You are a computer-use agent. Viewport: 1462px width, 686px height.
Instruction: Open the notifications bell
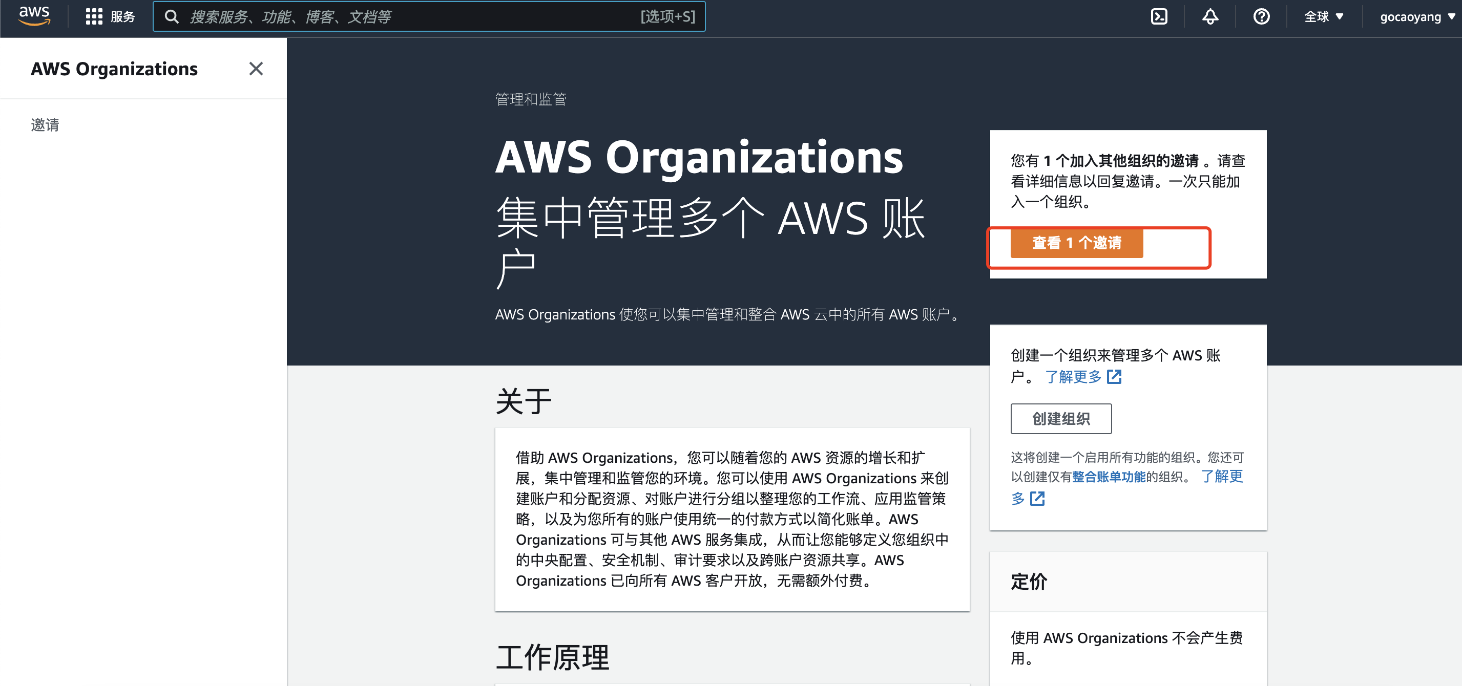pos(1210,16)
